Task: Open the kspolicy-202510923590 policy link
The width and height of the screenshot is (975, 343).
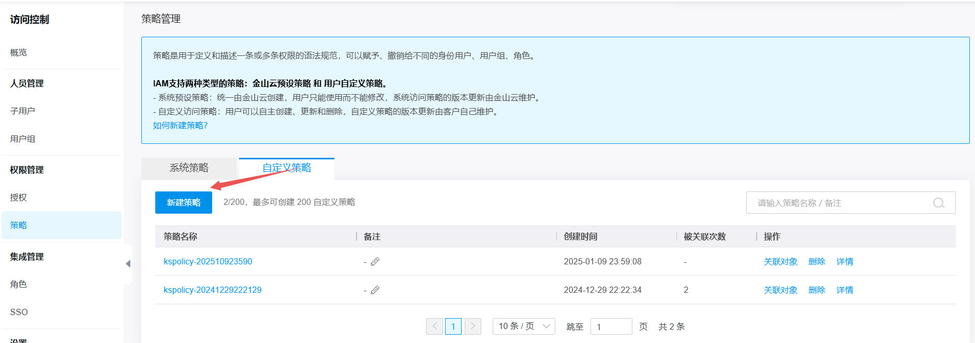Action: (x=208, y=262)
